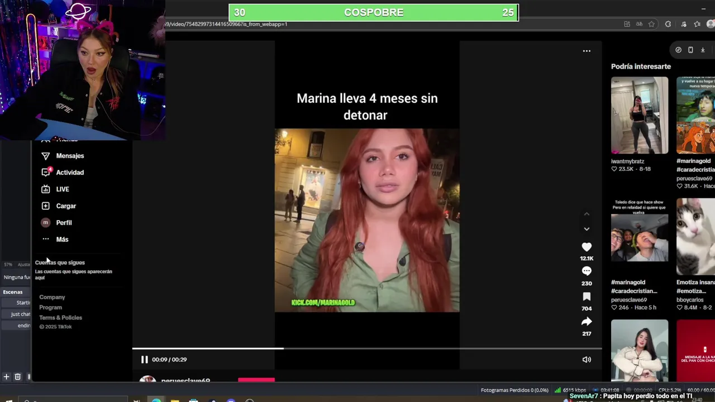Click the Mensajes paper-plane icon
Viewport: 715px width, 402px height.
(x=46, y=156)
